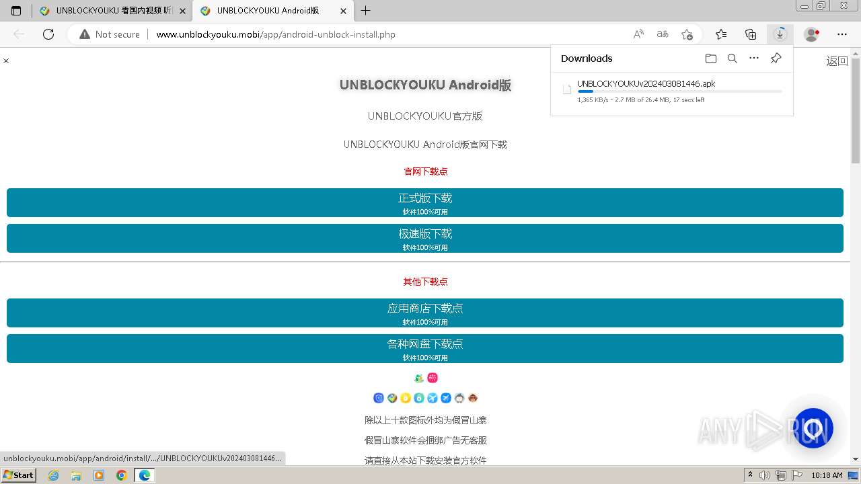This screenshot has width=861, height=484.
Task: Open Chrome from the taskbar
Action: [122, 475]
